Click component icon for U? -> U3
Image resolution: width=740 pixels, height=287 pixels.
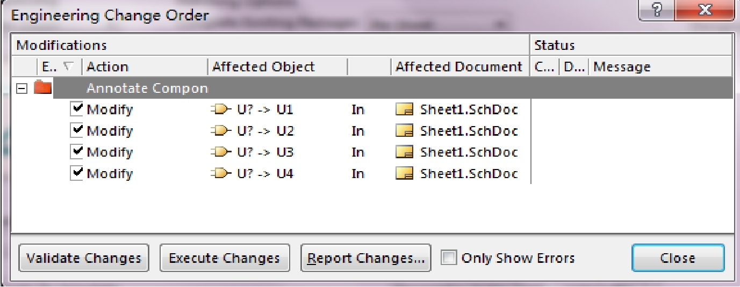tap(221, 152)
